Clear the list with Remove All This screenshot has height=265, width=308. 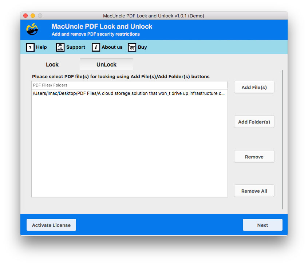point(254,190)
